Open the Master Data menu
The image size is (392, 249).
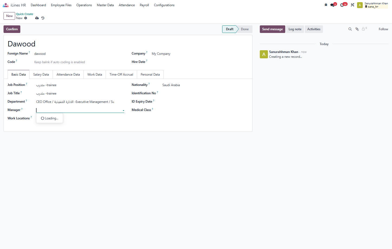105,5
